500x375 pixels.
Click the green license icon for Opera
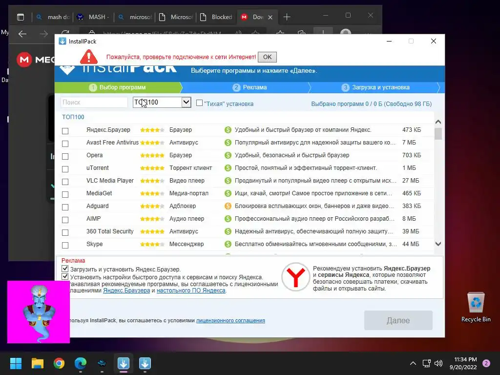(x=228, y=155)
